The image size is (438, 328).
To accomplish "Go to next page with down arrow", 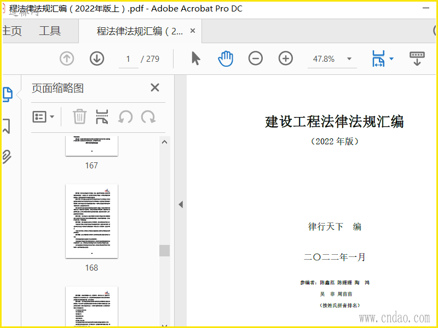I will click(97, 59).
